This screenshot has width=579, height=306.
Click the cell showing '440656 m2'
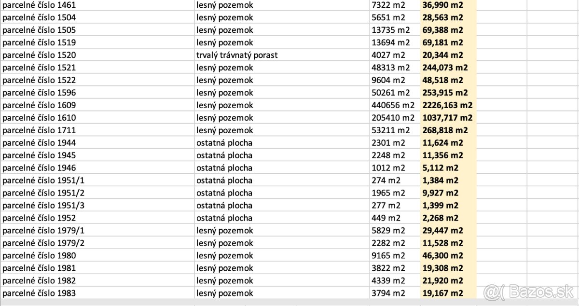point(393,105)
